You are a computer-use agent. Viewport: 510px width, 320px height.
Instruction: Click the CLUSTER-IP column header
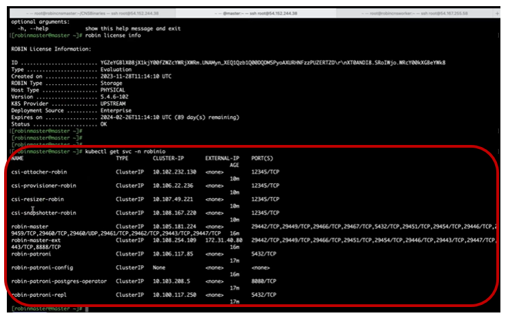click(168, 158)
